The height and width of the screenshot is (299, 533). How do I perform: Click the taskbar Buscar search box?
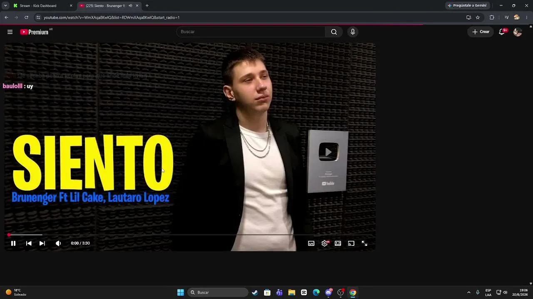point(218,292)
